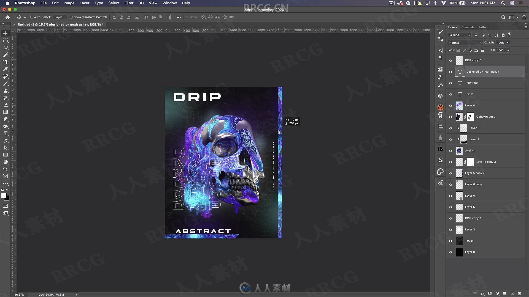This screenshot has width=529, height=297.
Task: Hide the DRIP copy 6 layer
Action: [x=450, y=60]
